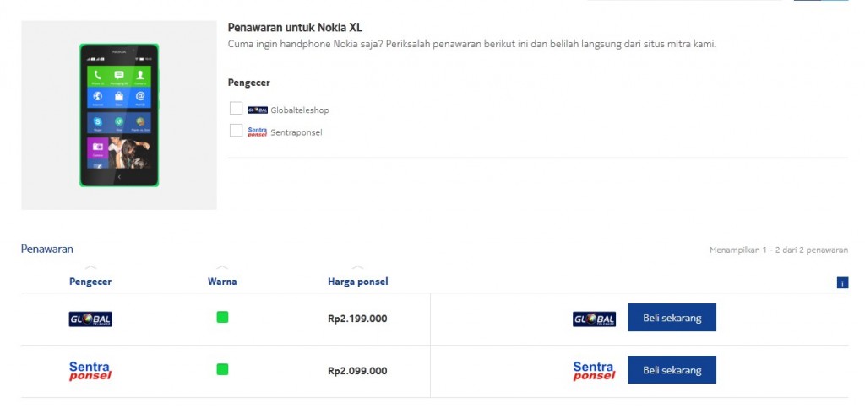Click sort arrow above Harga ponsel column

click(x=358, y=267)
